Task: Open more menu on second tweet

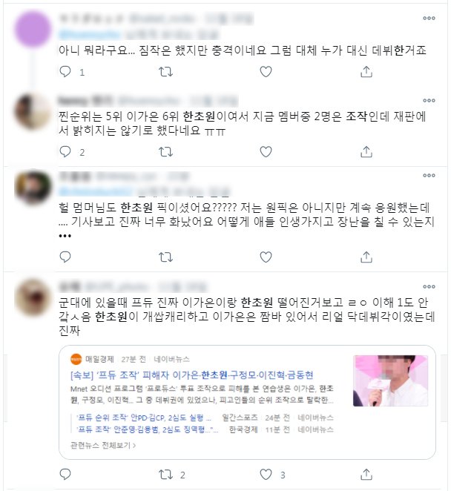Action: 429,101
